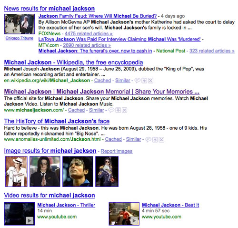Click www.youtube.com under Thriller video
This screenshot has width=238, height=228.
57,217
